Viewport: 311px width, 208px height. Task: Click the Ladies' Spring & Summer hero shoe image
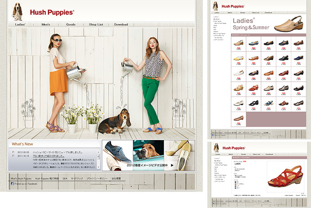click(x=289, y=24)
